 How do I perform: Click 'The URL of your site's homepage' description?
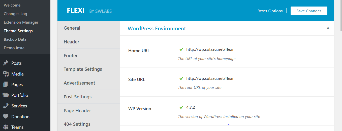tap(207, 59)
